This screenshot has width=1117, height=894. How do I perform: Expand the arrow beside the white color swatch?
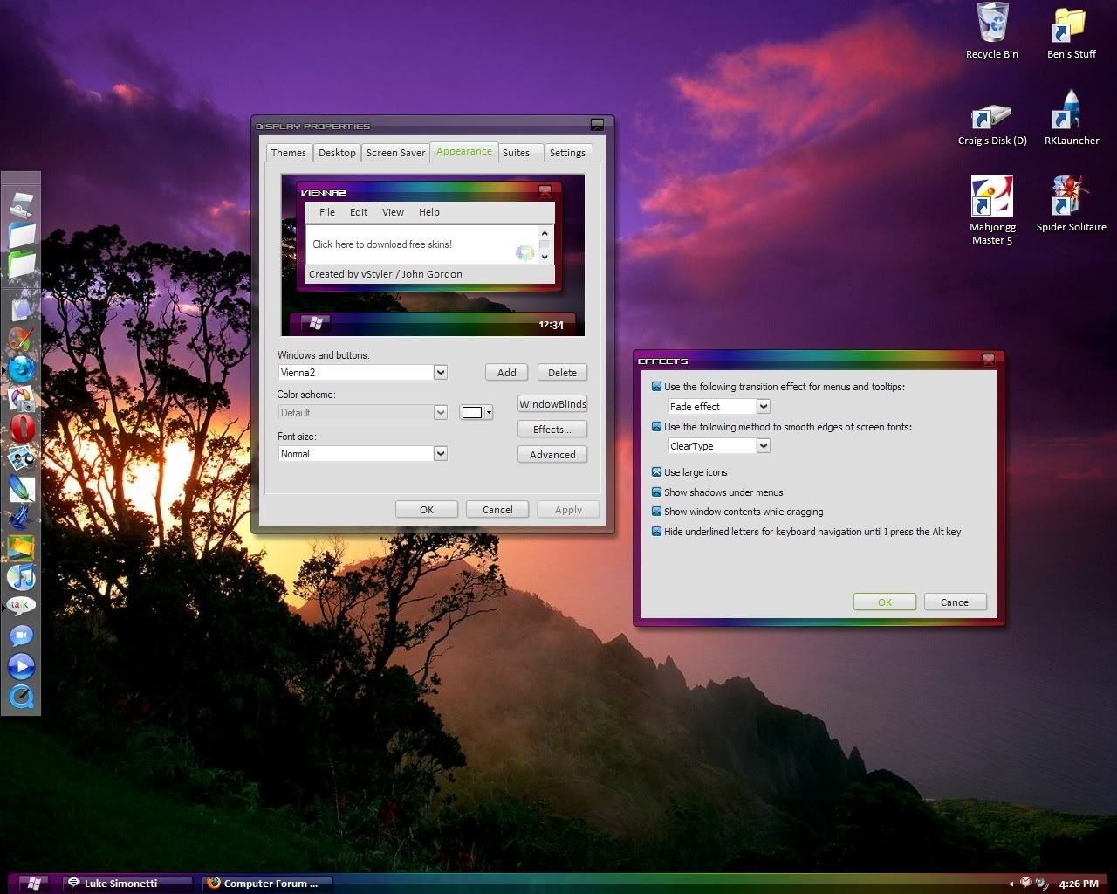[490, 412]
